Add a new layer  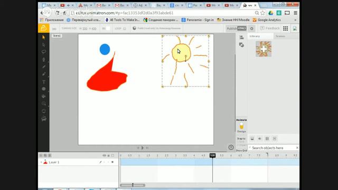(x=41, y=155)
